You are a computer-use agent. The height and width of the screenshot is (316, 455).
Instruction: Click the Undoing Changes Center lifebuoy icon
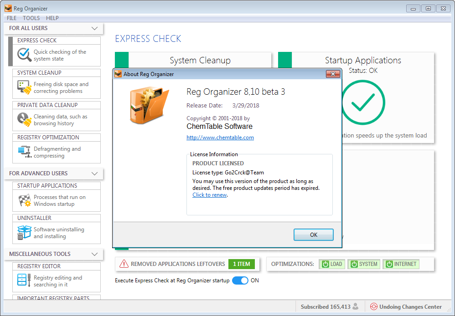[x=374, y=306]
